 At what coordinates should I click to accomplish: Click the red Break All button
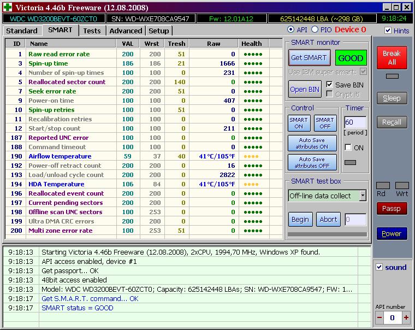tap(392, 57)
